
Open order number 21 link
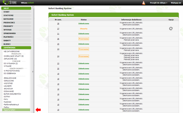pyautogui.click(x=58, y=34)
